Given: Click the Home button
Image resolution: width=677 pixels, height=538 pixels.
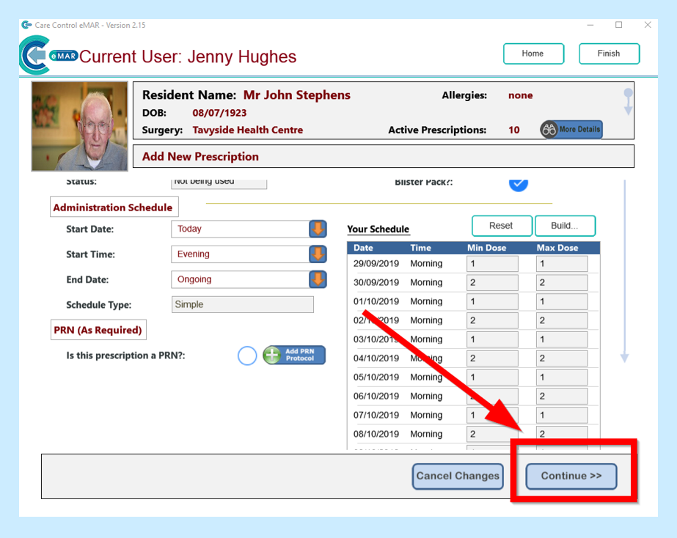Looking at the screenshot, I should coord(533,54).
